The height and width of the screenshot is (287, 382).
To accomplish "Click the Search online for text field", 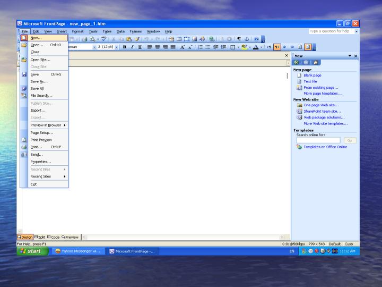I will (x=318, y=140).
